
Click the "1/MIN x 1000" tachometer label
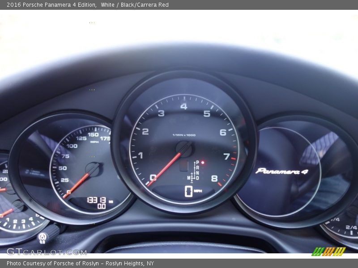tap(184, 135)
